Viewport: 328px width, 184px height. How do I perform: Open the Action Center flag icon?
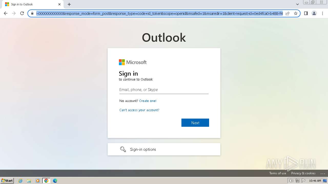click(x=304, y=181)
